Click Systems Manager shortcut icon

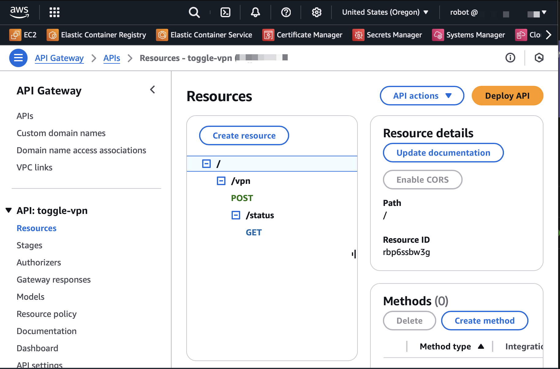(x=438, y=35)
